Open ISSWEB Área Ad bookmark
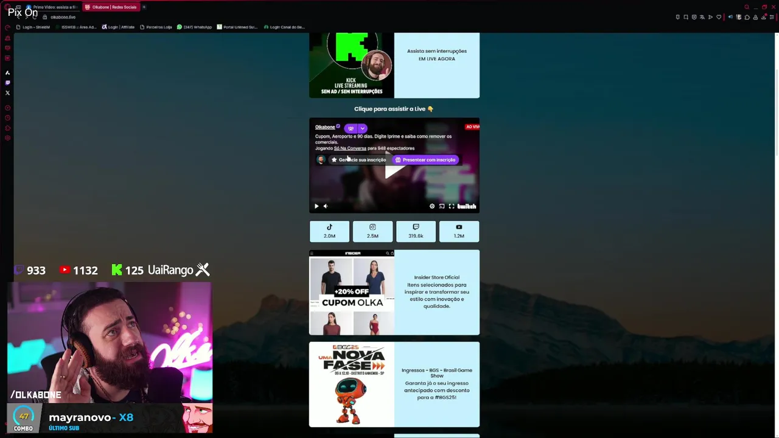Viewport: 779px width, 438px height. coord(75,27)
